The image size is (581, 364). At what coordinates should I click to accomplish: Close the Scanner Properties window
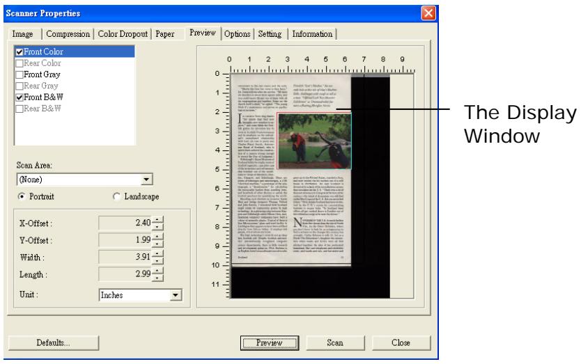pyautogui.click(x=428, y=13)
